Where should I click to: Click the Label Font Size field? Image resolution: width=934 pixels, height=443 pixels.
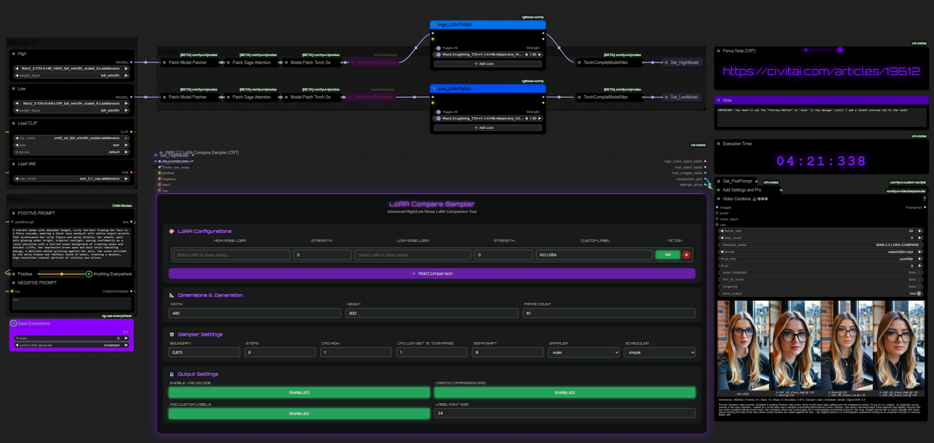pos(565,413)
